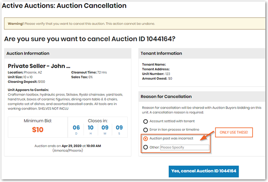Click the orange arrow pointing to options
Image resolution: width=268 pixels, height=182 pixels.
coord(207,136)
